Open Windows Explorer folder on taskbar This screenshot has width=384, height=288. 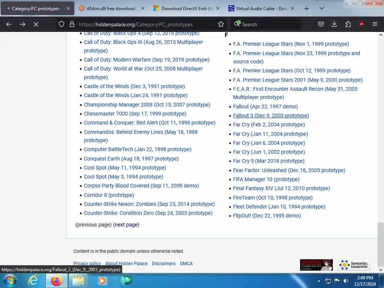[78, 280]
